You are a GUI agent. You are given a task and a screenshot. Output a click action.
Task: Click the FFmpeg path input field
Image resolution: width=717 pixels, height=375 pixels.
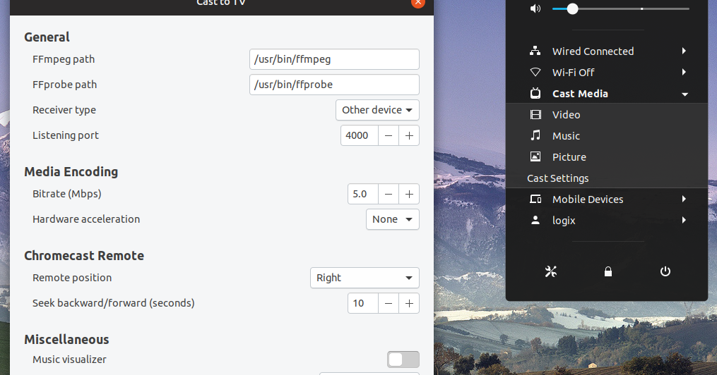pos(334,59)
